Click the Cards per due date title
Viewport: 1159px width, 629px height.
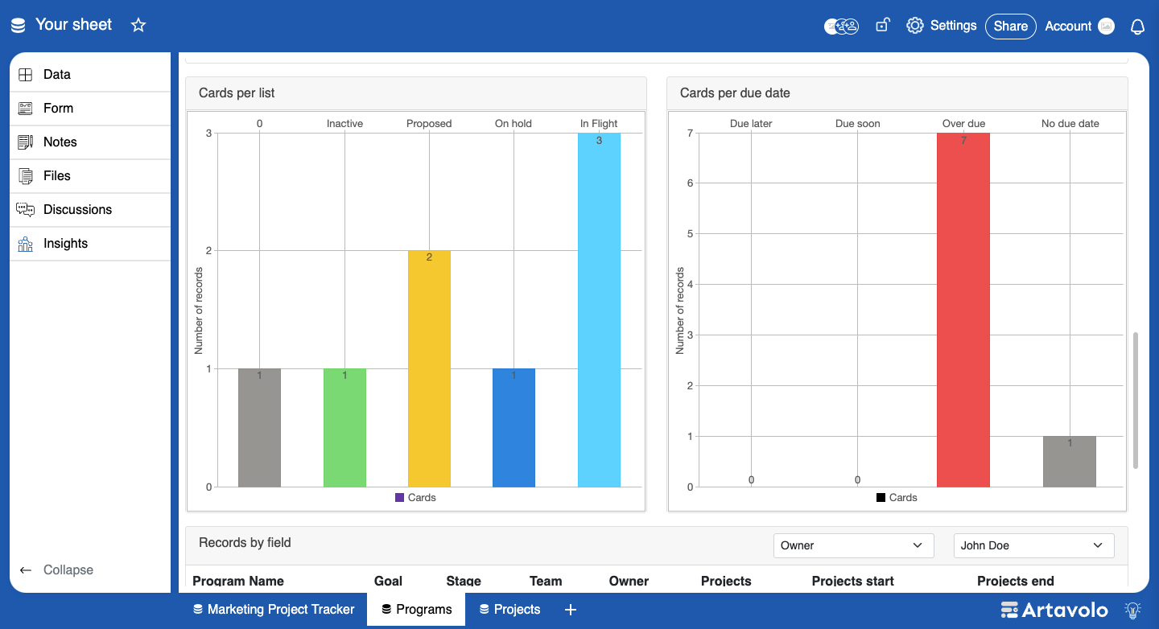(x=735, y=93)
